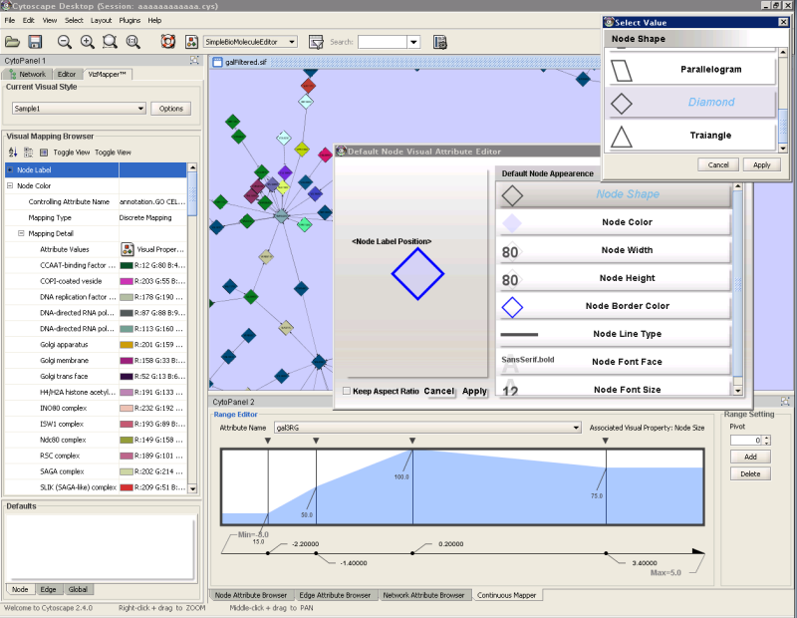Click the open folder toolbar icon
Viewport: 797px width, 618px height.
(x=13, y=42)
